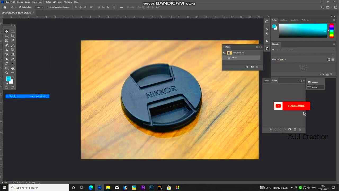Select the Frame tool
The image size is (339, 191).
click(x=7, y=41)
